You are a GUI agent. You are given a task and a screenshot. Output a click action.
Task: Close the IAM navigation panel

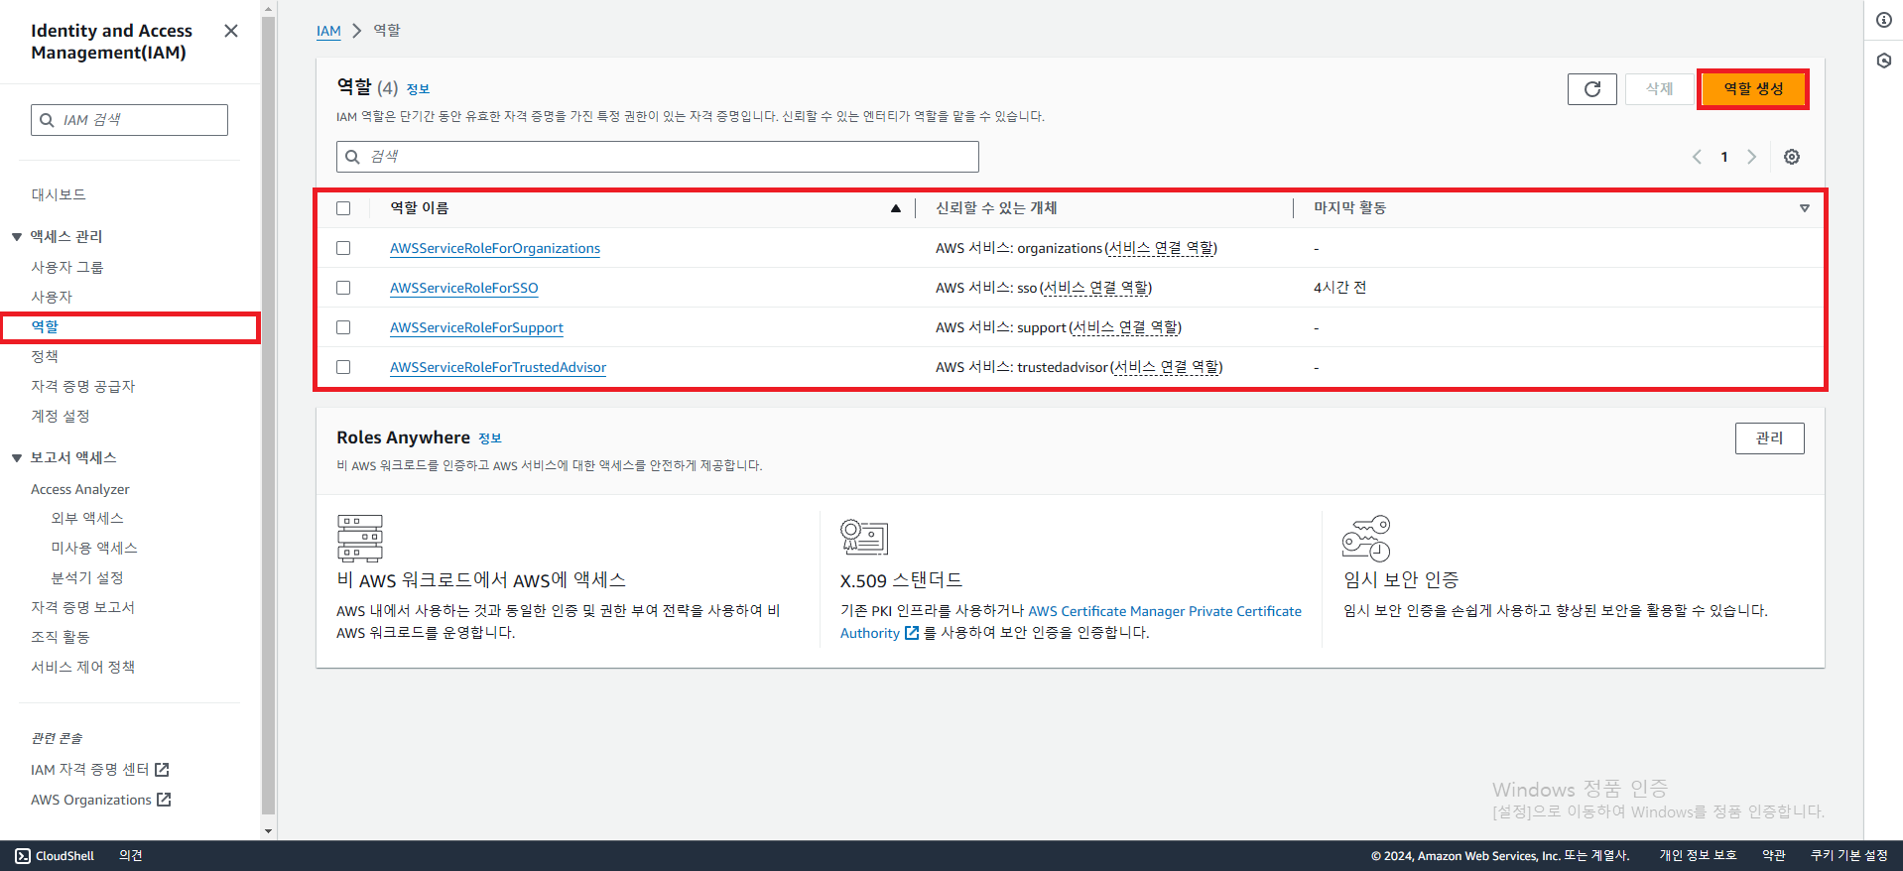(231, 31)
